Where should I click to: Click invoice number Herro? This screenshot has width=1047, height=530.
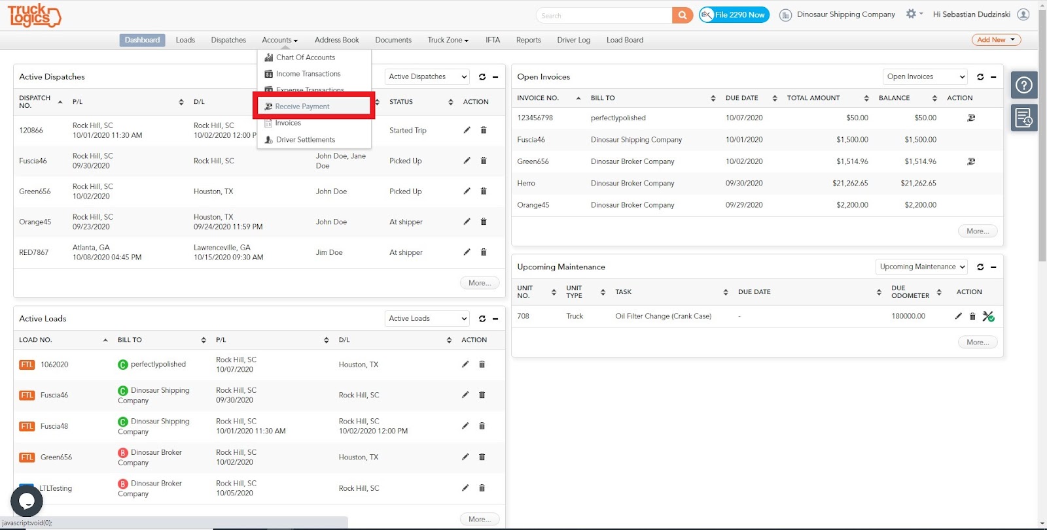click(526, 184)
